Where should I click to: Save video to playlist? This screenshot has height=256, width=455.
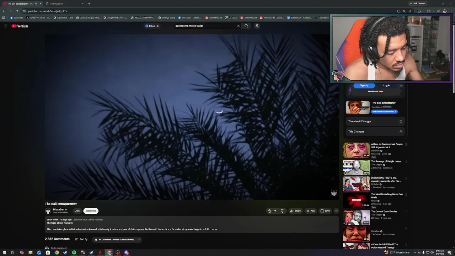325,211
